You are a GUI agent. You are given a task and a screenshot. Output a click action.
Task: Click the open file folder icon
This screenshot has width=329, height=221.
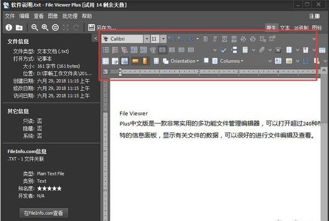click(19, 27)
